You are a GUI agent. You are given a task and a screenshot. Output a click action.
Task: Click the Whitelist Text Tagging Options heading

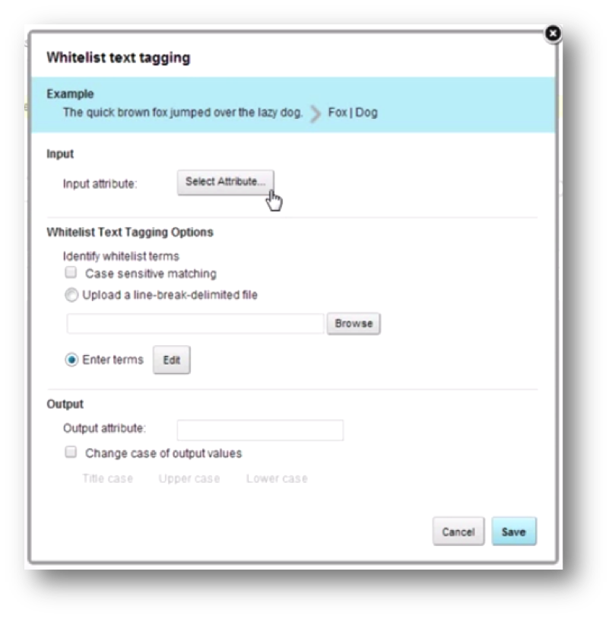coord(130,232)
